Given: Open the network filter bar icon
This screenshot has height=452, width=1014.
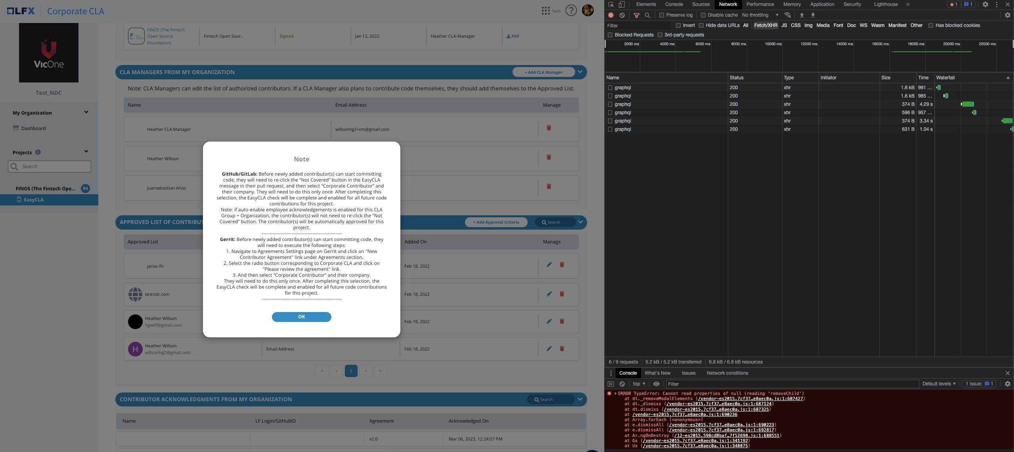Looking at the screenshot, I should click(x=637, y=15).
